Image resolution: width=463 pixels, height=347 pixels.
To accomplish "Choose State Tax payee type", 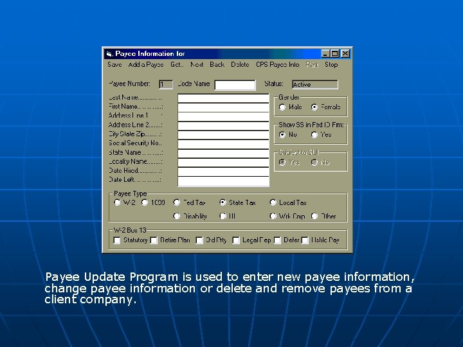I will [223, 202].
